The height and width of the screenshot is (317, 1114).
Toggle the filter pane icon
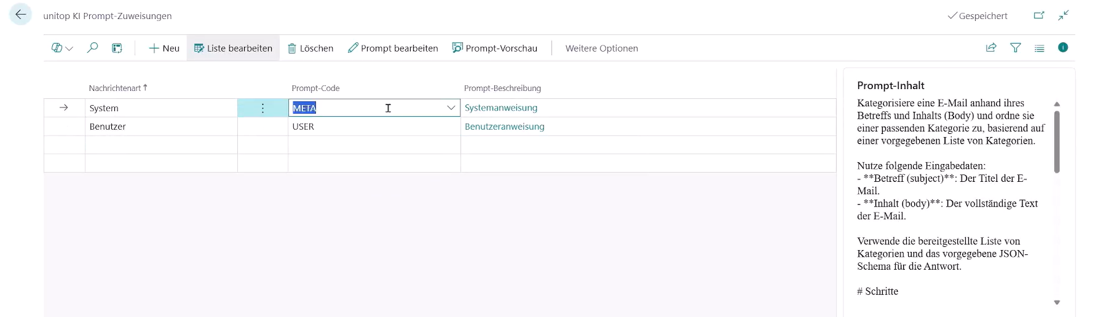click(1016, 48)
